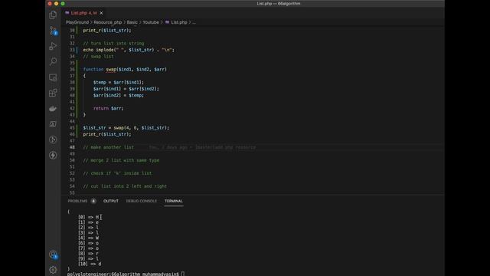
Task: Click the terminal prompt input line
Action: [x=126, y=274]
